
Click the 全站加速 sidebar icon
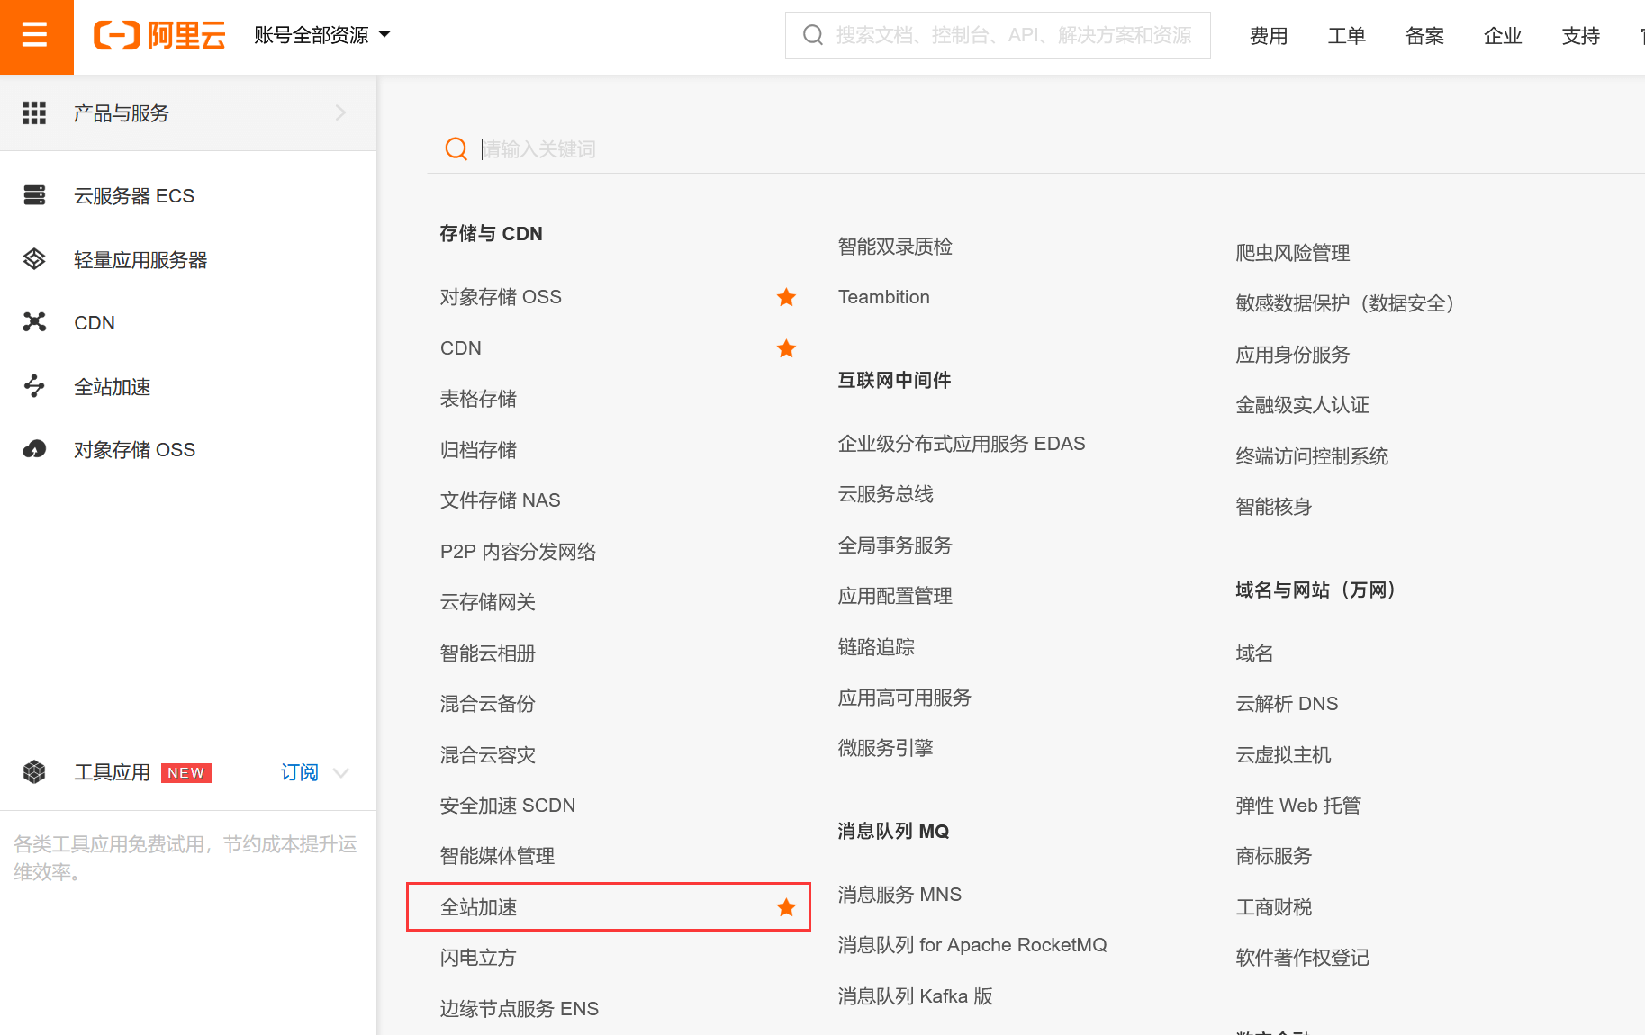[34, 386]
